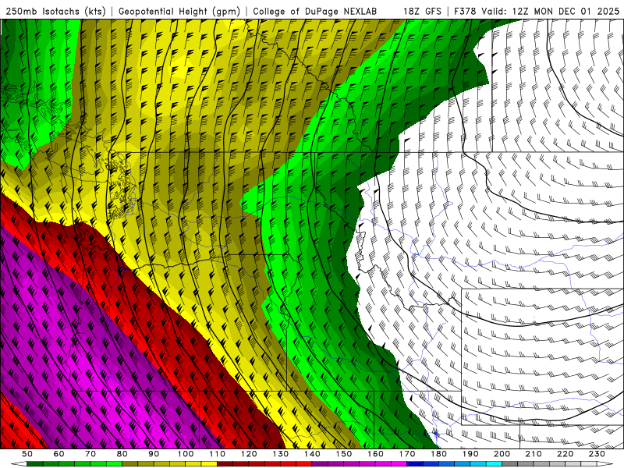Screen dimensions: 624x468
Task: Click the 160 value on the color scale
Action: 376,454
